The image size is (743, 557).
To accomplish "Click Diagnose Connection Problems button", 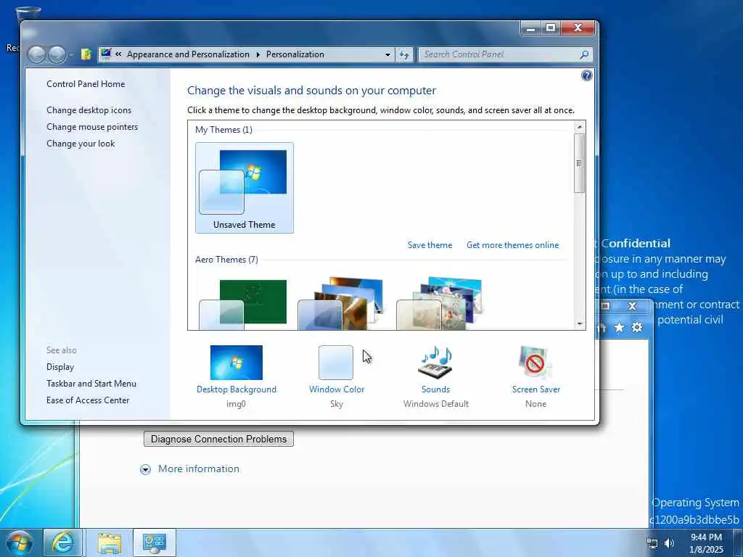I will coord(218,439).
